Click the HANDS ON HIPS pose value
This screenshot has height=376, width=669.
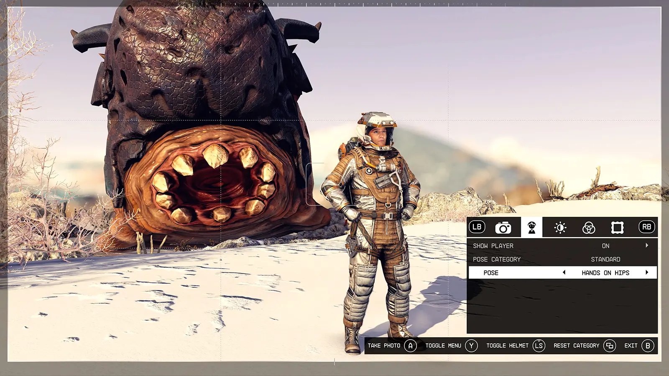[x=605, y=272]
